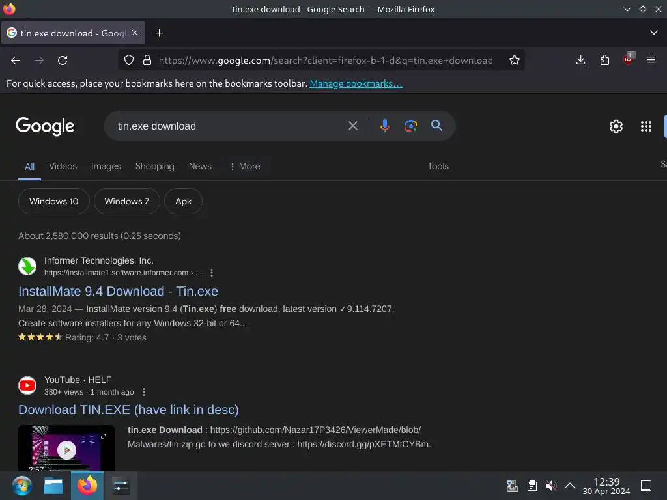Screen dimensions: 667x500
Task: Switch to the News tab
Action: pyautogui.click(x=200, y=166)
